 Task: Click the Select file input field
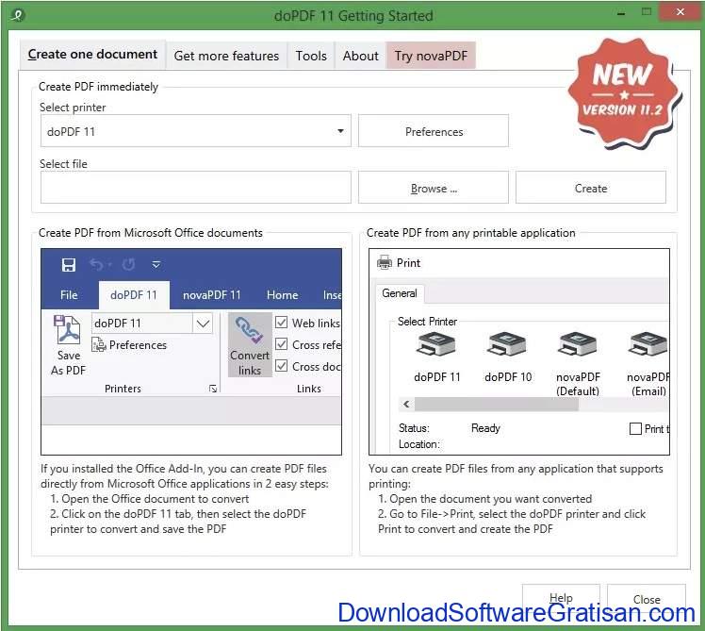click(x=196, y=188)
